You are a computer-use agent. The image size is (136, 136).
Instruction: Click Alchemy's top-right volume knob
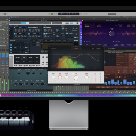click(x=77, y=23)
